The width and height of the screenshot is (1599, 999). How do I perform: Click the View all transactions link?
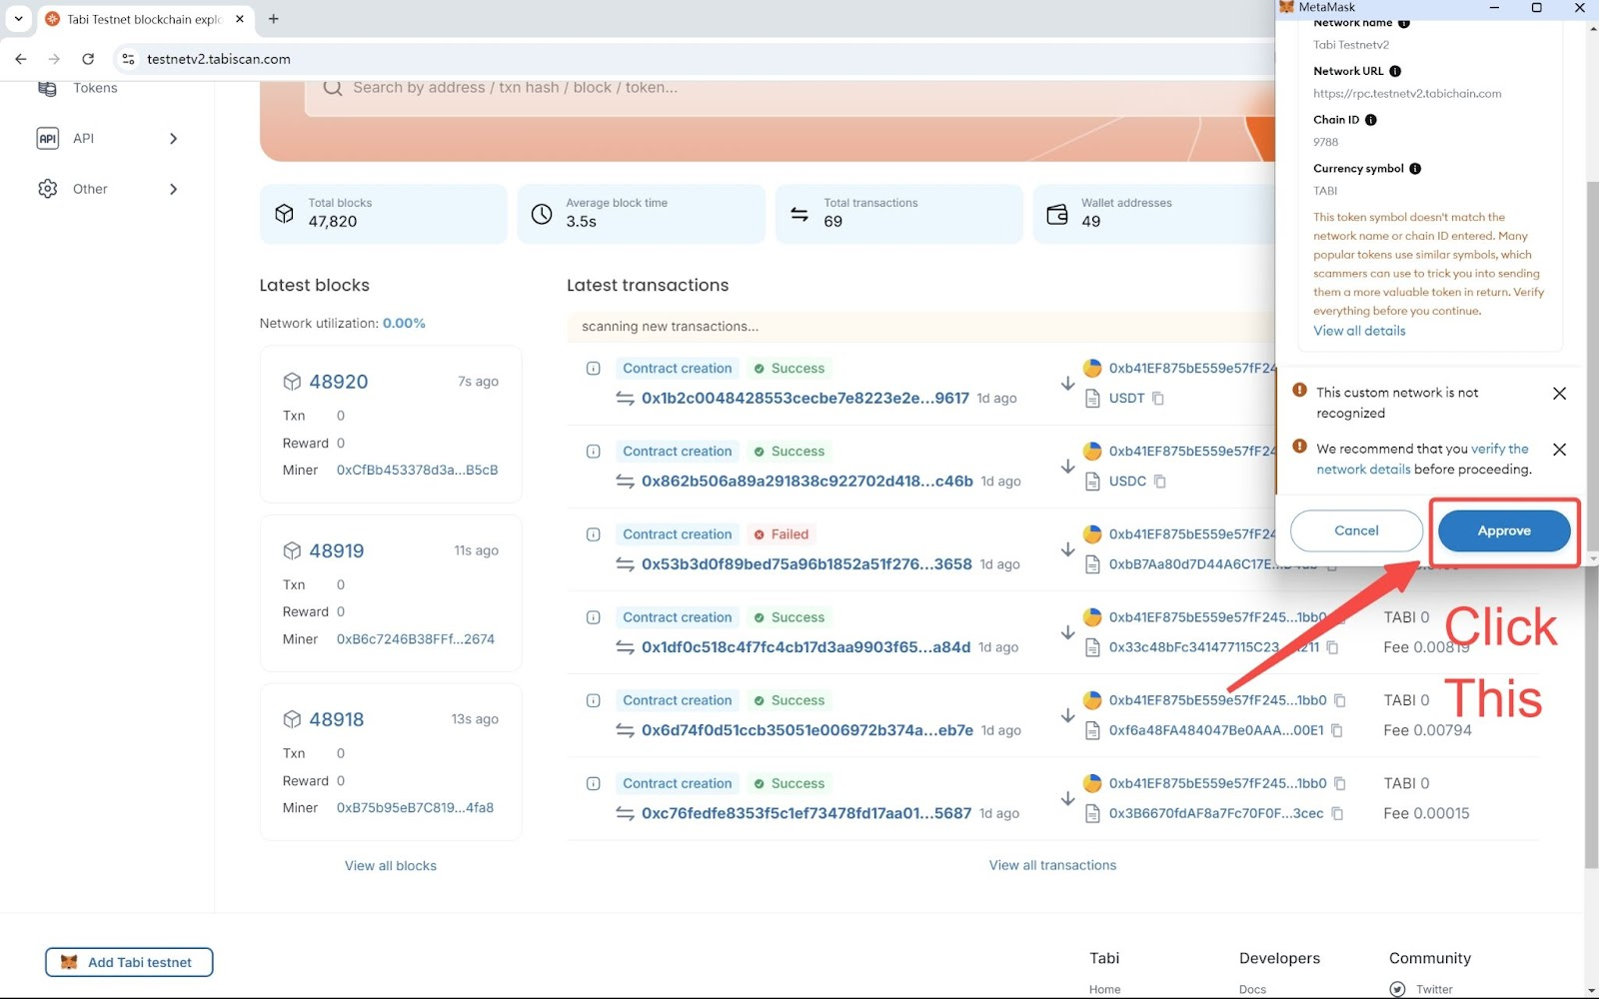click(1052, 865)
